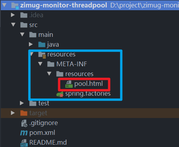Select pom.xml in project tree
This screenshot has height=147, width=179.
[42, 133]
